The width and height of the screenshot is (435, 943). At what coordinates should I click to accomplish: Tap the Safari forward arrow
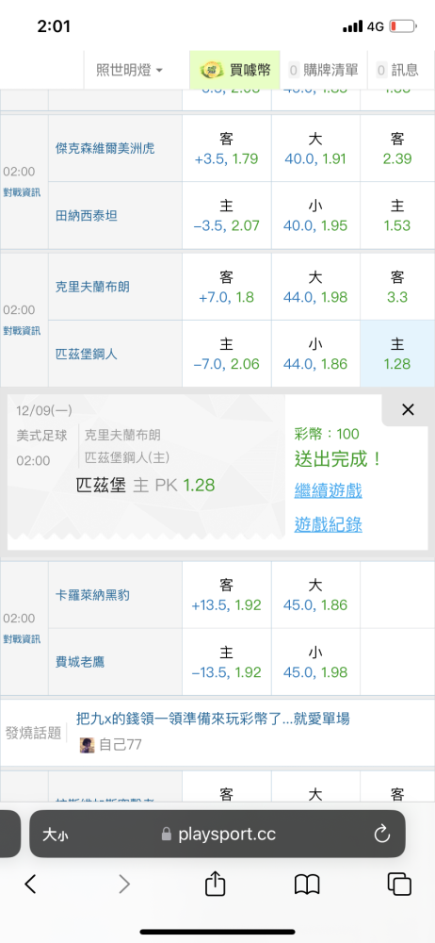tap(123, 884)
